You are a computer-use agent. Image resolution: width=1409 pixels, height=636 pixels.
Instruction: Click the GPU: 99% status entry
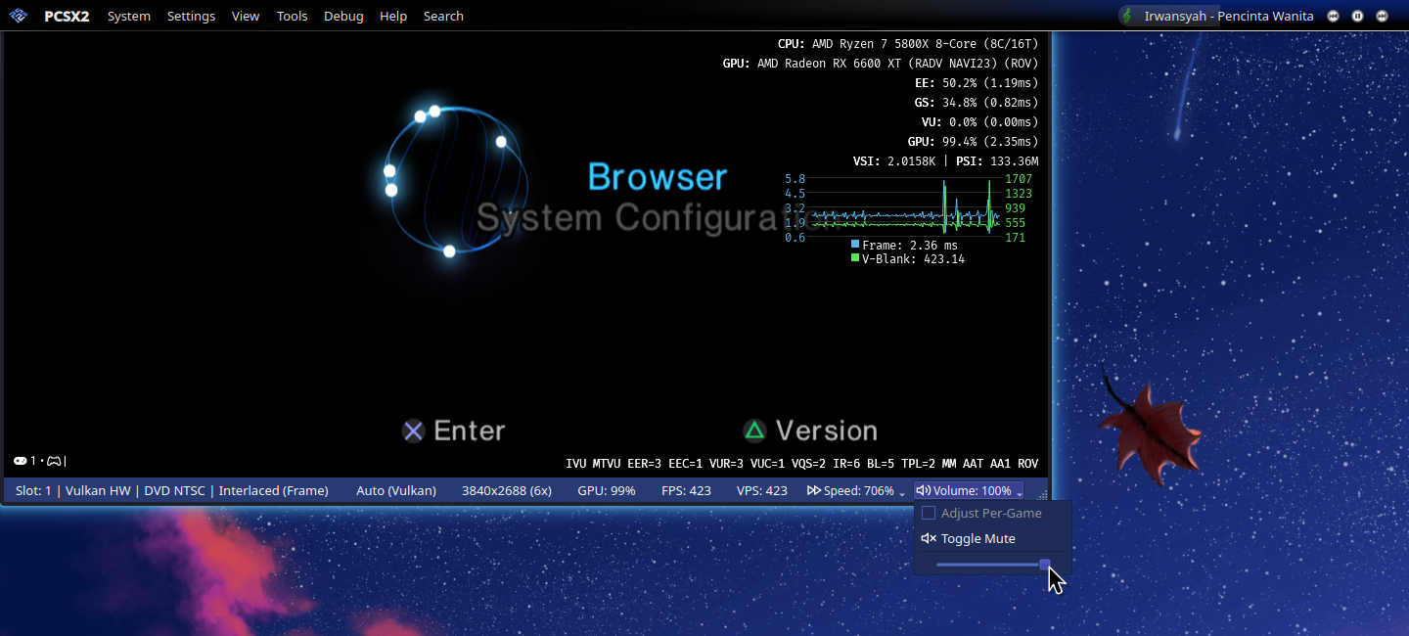(x=607, y=490)
